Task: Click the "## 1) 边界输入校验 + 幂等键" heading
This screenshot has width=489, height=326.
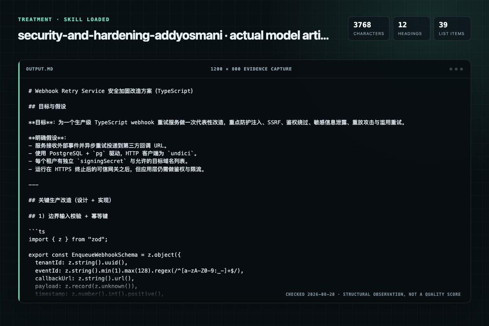Action: pos(68,216)
